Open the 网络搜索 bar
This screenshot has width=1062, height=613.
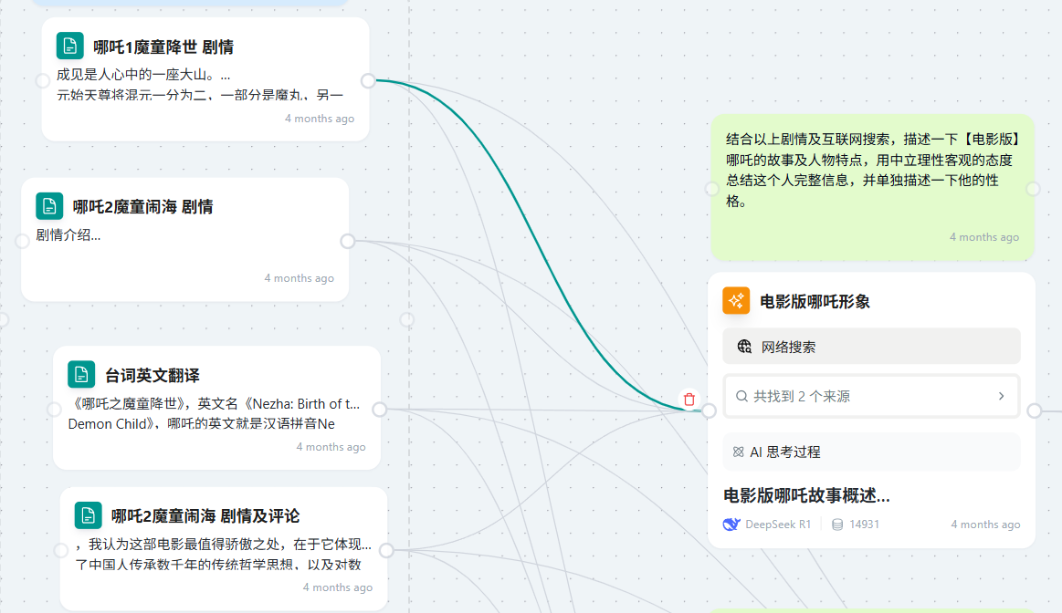click(872, 347)
